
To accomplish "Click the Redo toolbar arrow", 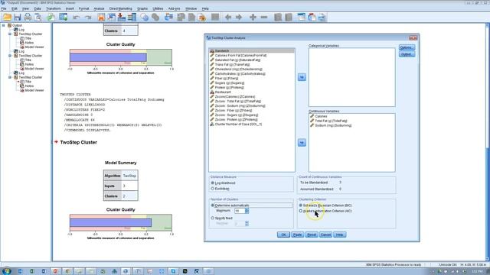I will pos(88,18).
